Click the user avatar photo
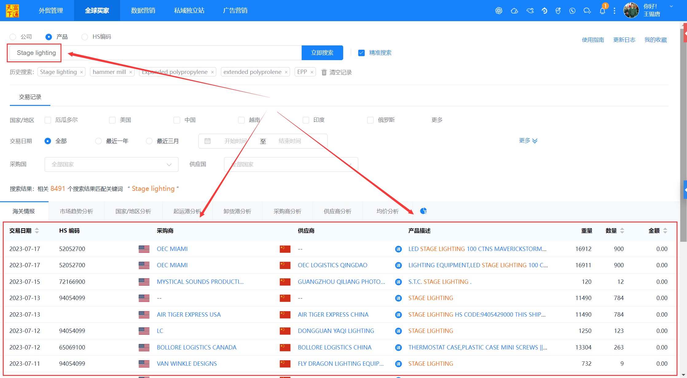This screenshot has width=687, height=378. [631, 10]
